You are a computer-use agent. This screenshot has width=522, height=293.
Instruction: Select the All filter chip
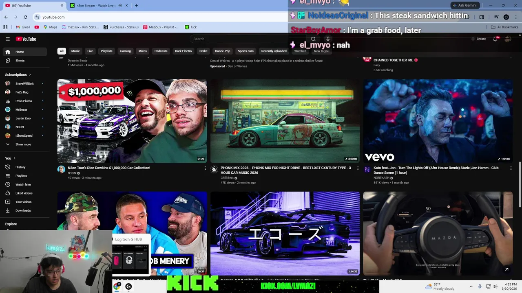[x=62, y=51]
